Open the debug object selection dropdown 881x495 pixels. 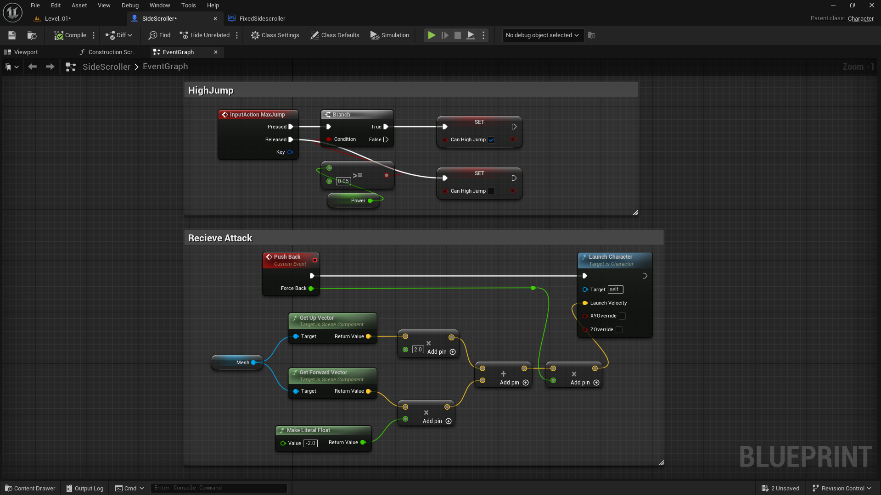(x=542, y=35)
